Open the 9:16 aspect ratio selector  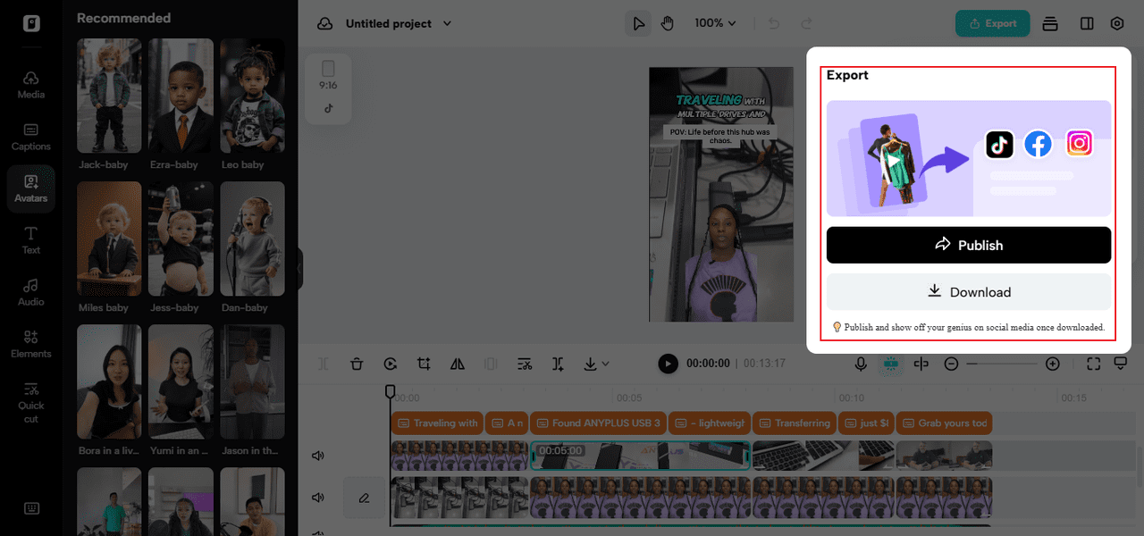[x=328, y=75]
